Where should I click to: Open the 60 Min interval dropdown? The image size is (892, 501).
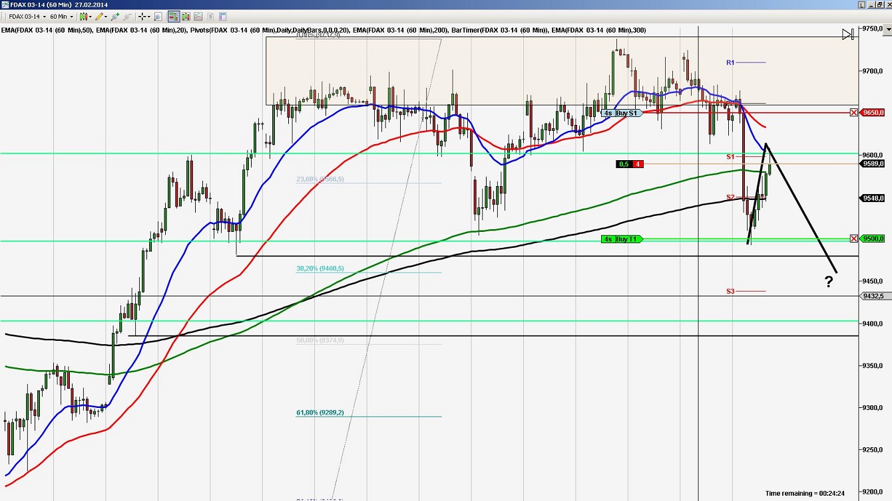(70, 17)
